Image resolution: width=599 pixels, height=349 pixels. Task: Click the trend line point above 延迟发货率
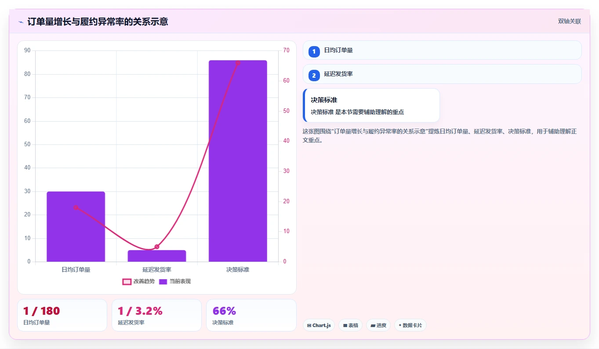pos(157,247)
